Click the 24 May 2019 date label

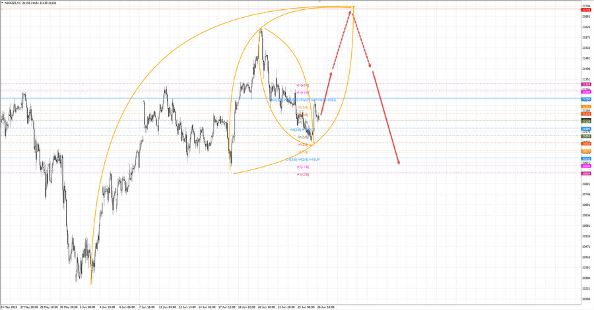pyautogui.click(x=9, y=307)
